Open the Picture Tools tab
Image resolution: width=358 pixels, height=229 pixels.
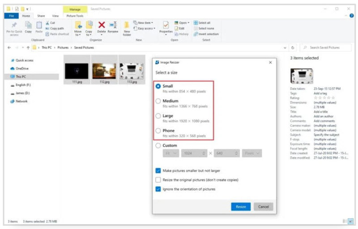[75, 16]
